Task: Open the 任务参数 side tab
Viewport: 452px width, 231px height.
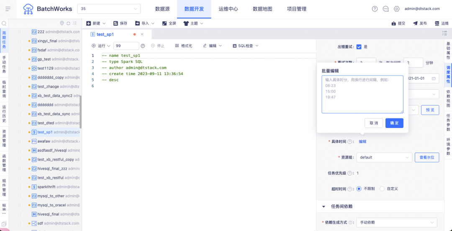Action: [x=448, y=123]
